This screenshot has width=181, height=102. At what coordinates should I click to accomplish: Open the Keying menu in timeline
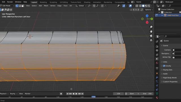(x=14, y=94)
